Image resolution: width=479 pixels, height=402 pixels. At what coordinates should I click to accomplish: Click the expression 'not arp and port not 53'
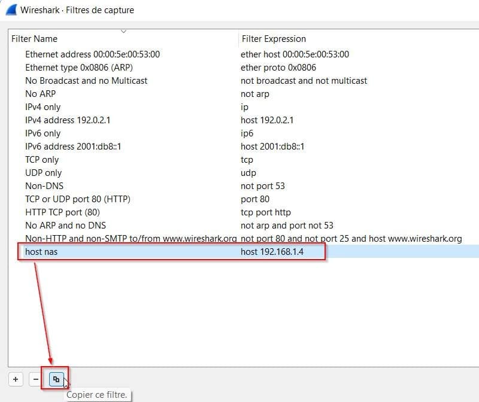[x=287, y=226]
